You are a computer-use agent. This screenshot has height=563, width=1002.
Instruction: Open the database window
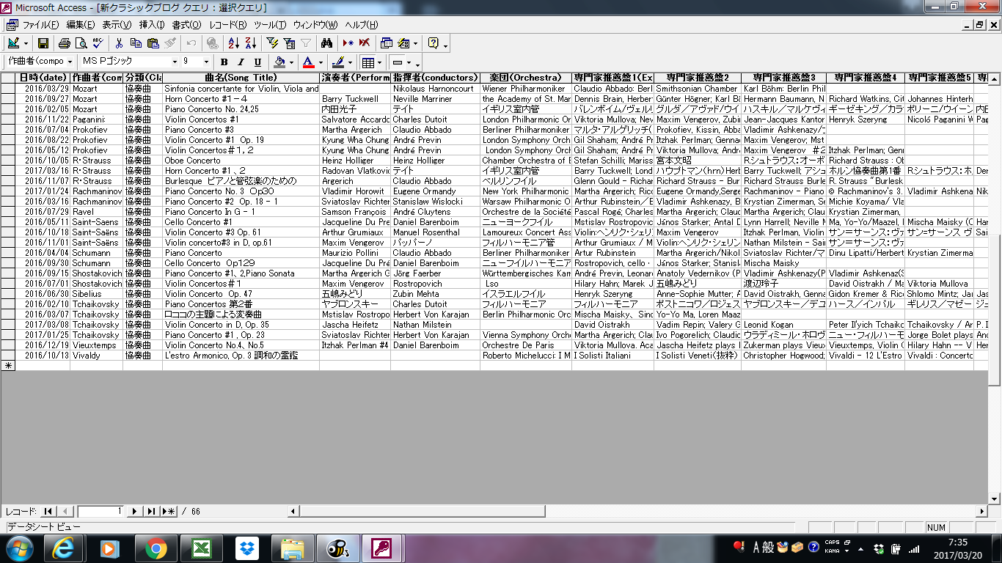(x=387, y=43)
